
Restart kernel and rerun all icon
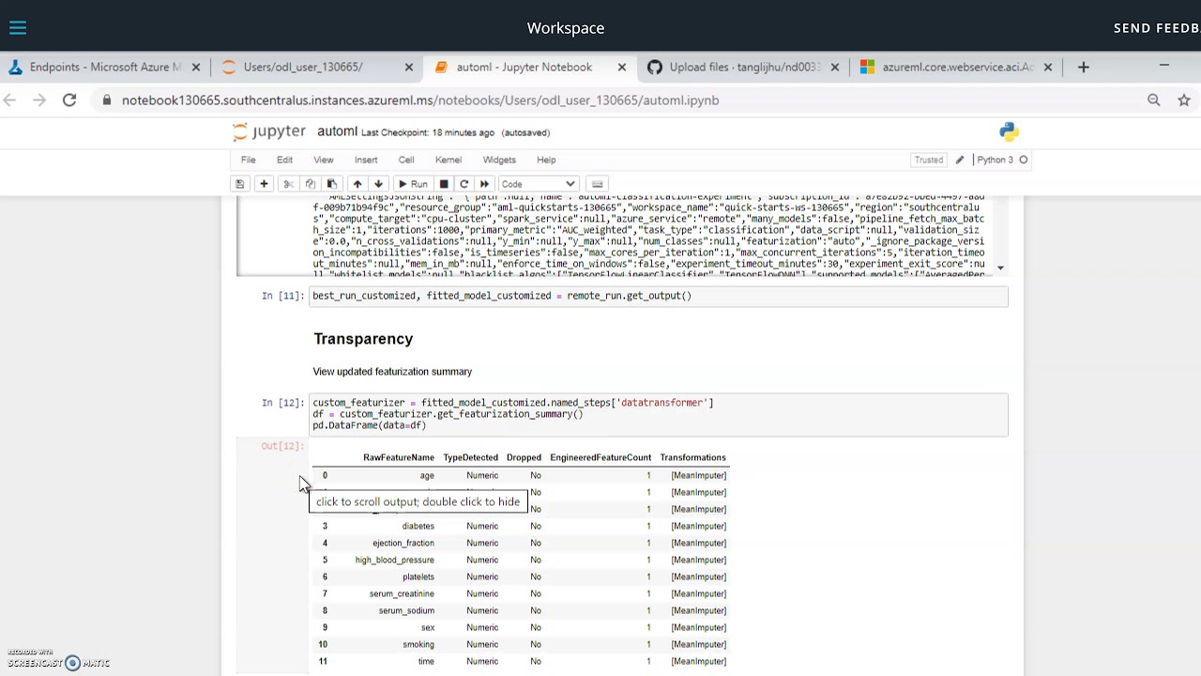[x=484, y=184]
